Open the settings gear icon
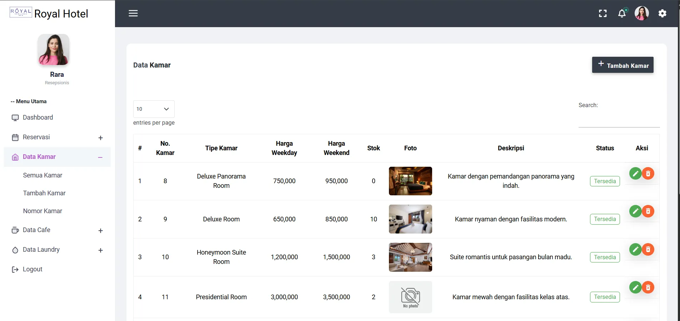 tap(662, 14)
